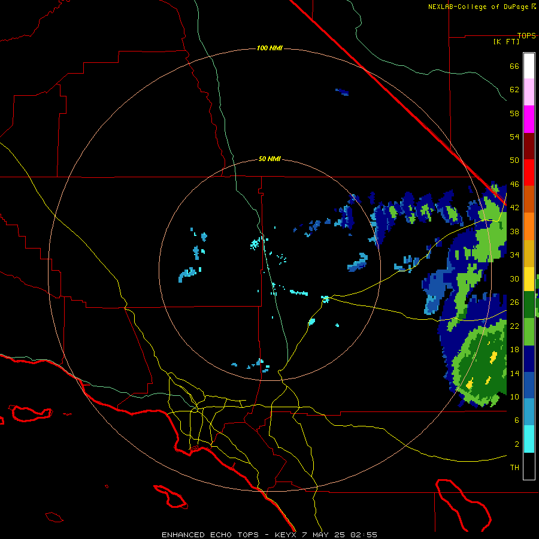The image size is (539, 539).
Task: Click the medium blue legend swatch
Action: click(x=529, y=385)
